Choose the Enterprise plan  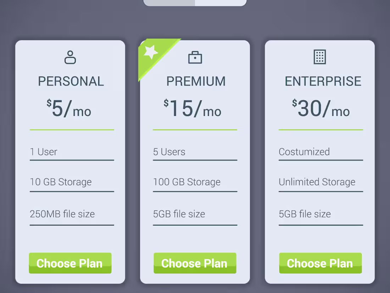320,263
